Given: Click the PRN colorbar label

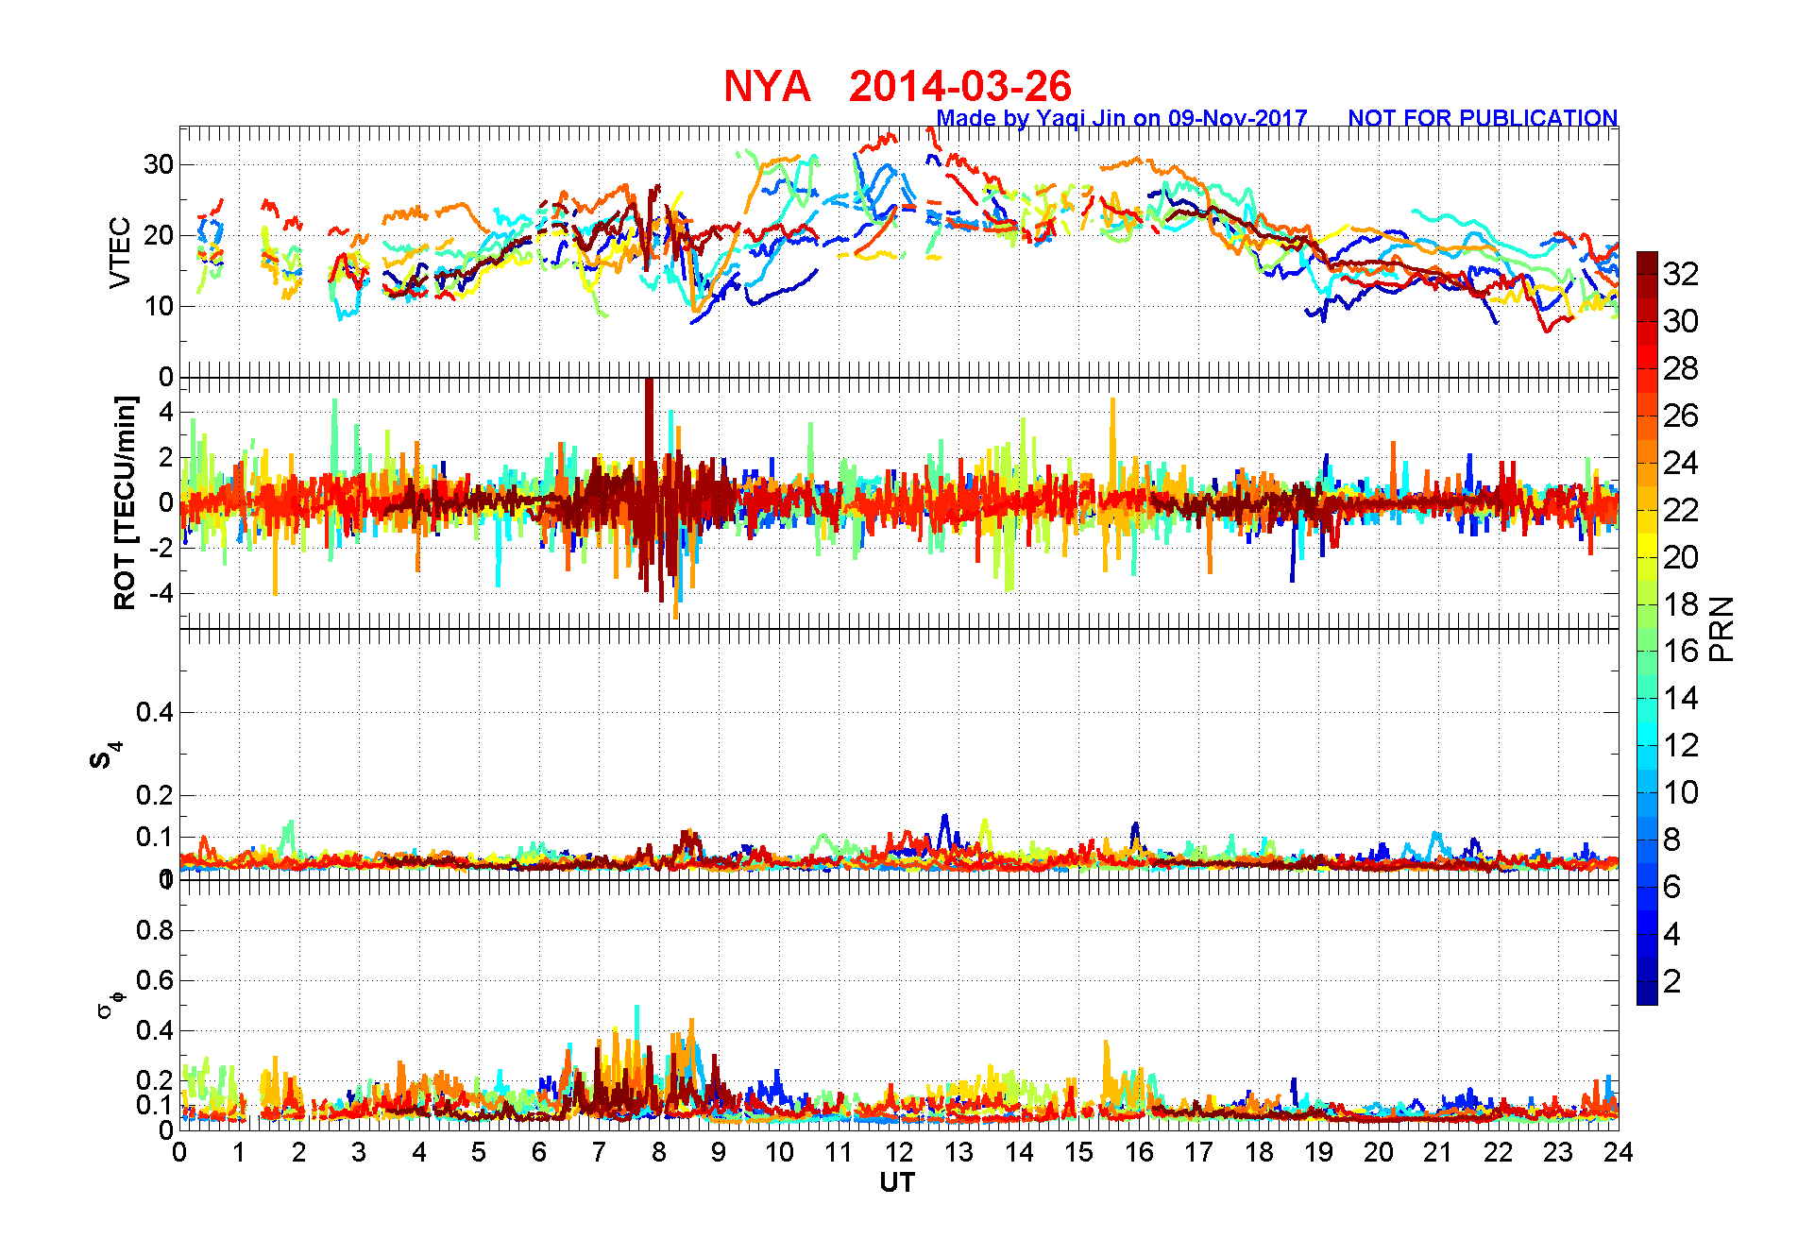Looking at the screenshot, I should click(x=1722, y=628).
